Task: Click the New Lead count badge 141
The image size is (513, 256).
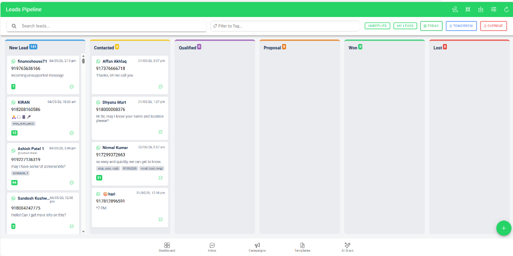Action: coord(34,46)
